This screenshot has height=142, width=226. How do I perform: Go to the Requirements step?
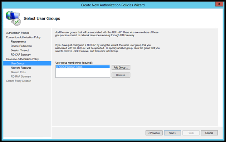click(18, 42)
